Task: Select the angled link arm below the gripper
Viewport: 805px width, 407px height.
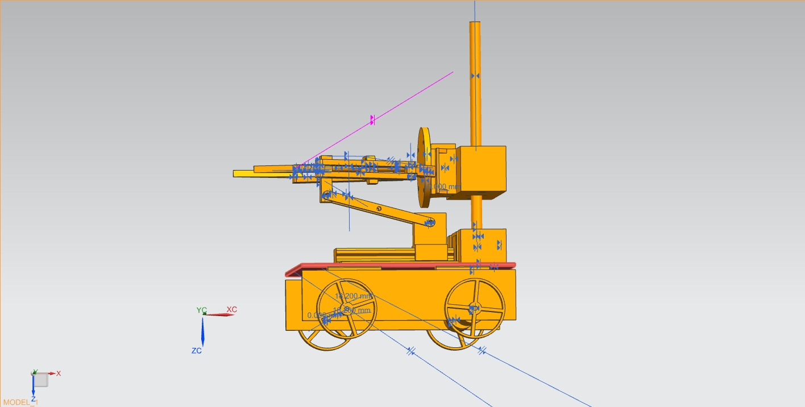Action: 378,209
